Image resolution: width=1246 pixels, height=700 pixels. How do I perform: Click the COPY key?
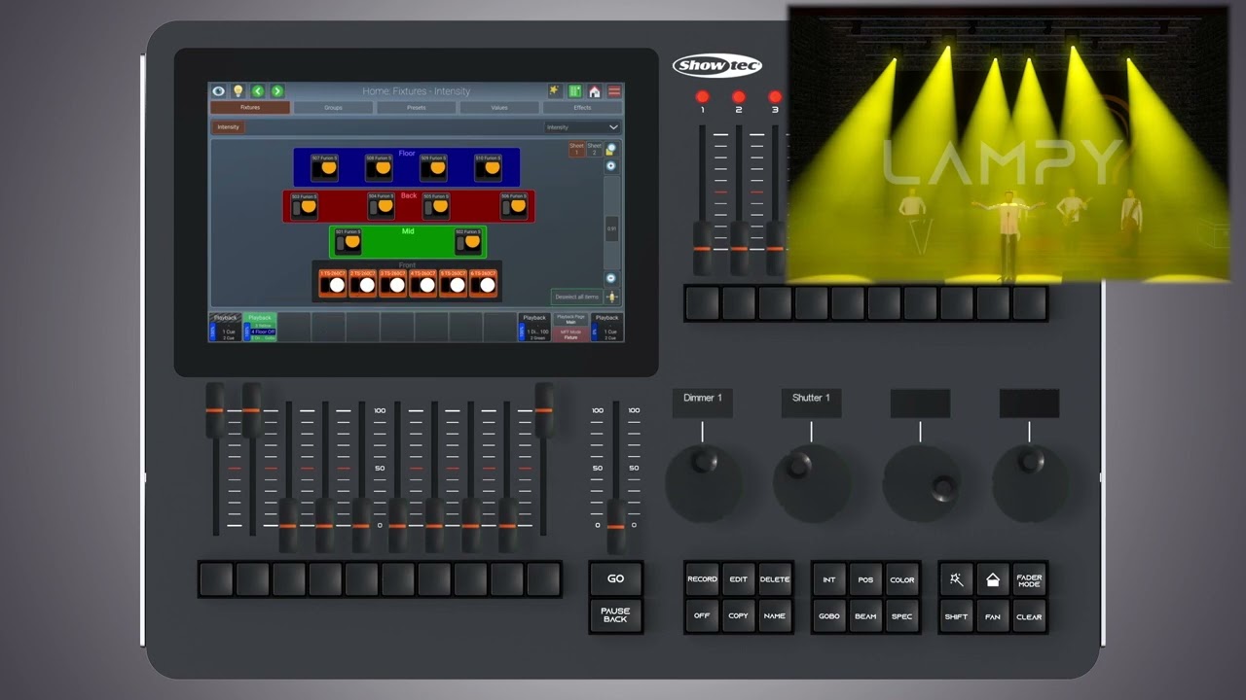(739, 616)
